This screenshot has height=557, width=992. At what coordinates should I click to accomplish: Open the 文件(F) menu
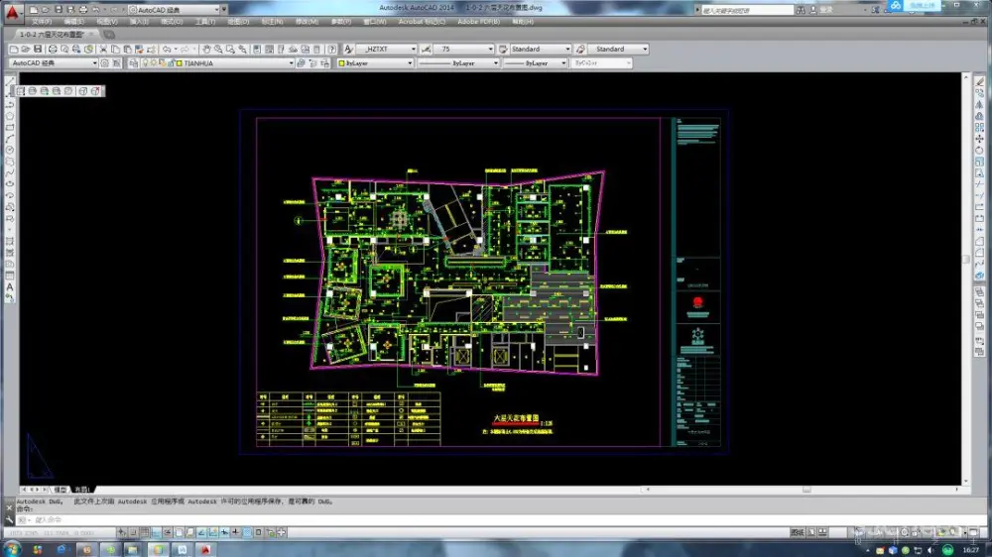(43, 21)
